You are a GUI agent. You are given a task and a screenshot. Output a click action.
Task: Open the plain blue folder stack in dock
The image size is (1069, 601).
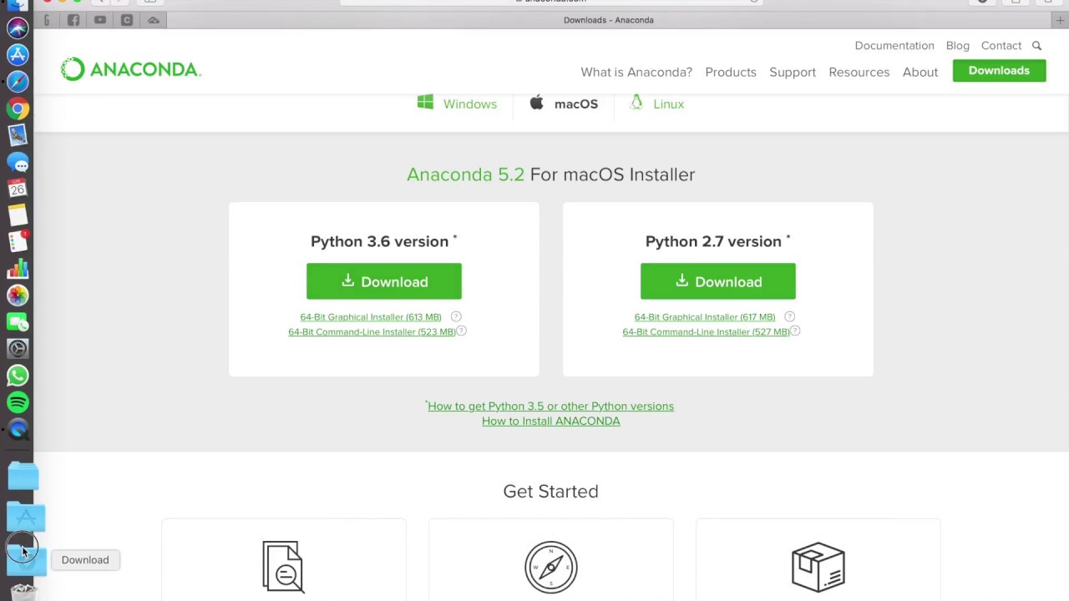(x=23, y=477)
